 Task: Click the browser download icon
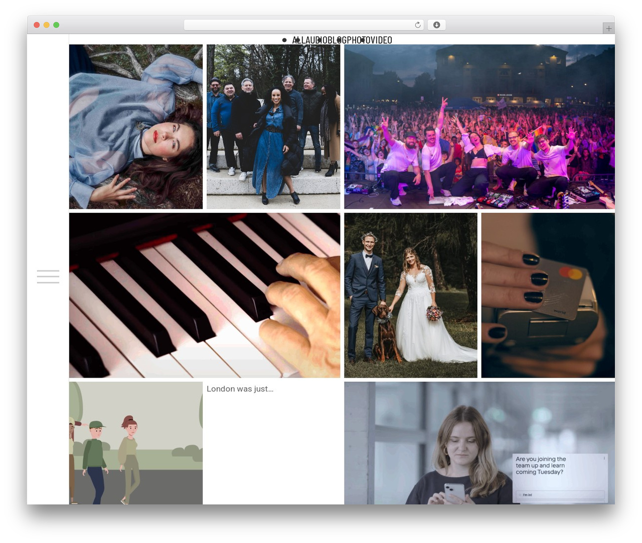tap(436, 25)
